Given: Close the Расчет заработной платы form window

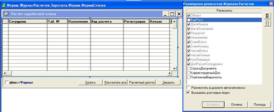Looking at the screenshot, I should (179, 14).
